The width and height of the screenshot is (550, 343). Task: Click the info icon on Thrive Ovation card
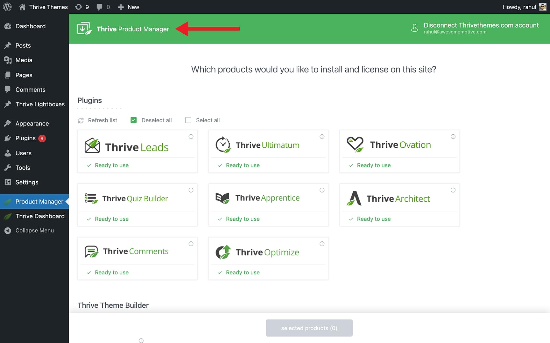[453, 137]
